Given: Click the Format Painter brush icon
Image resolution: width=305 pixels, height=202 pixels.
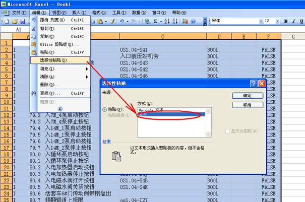Looking at the screenshot, I should click(x=112, y=21).
